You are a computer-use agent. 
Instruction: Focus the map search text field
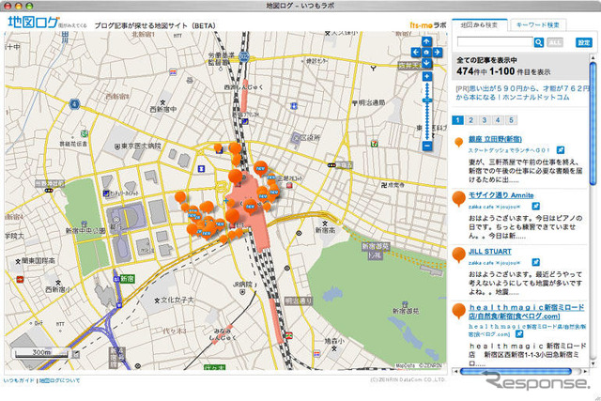(495, 41)
